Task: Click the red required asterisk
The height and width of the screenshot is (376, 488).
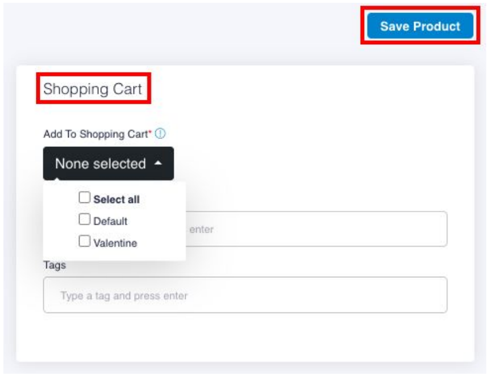Action: [150, 132]
